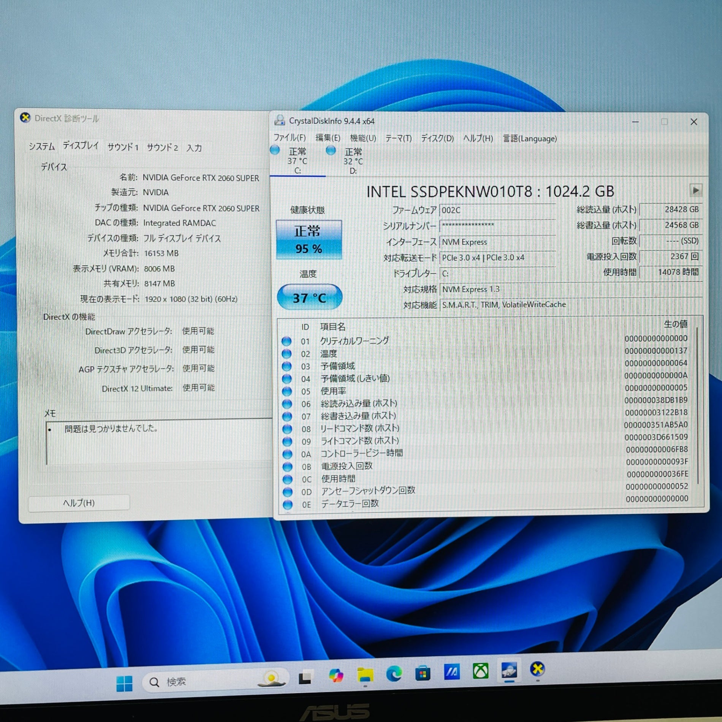Viewport: 722px width, 722px height.
Task: Launch File Explorer from taskbar
Action: coord(365,675)
